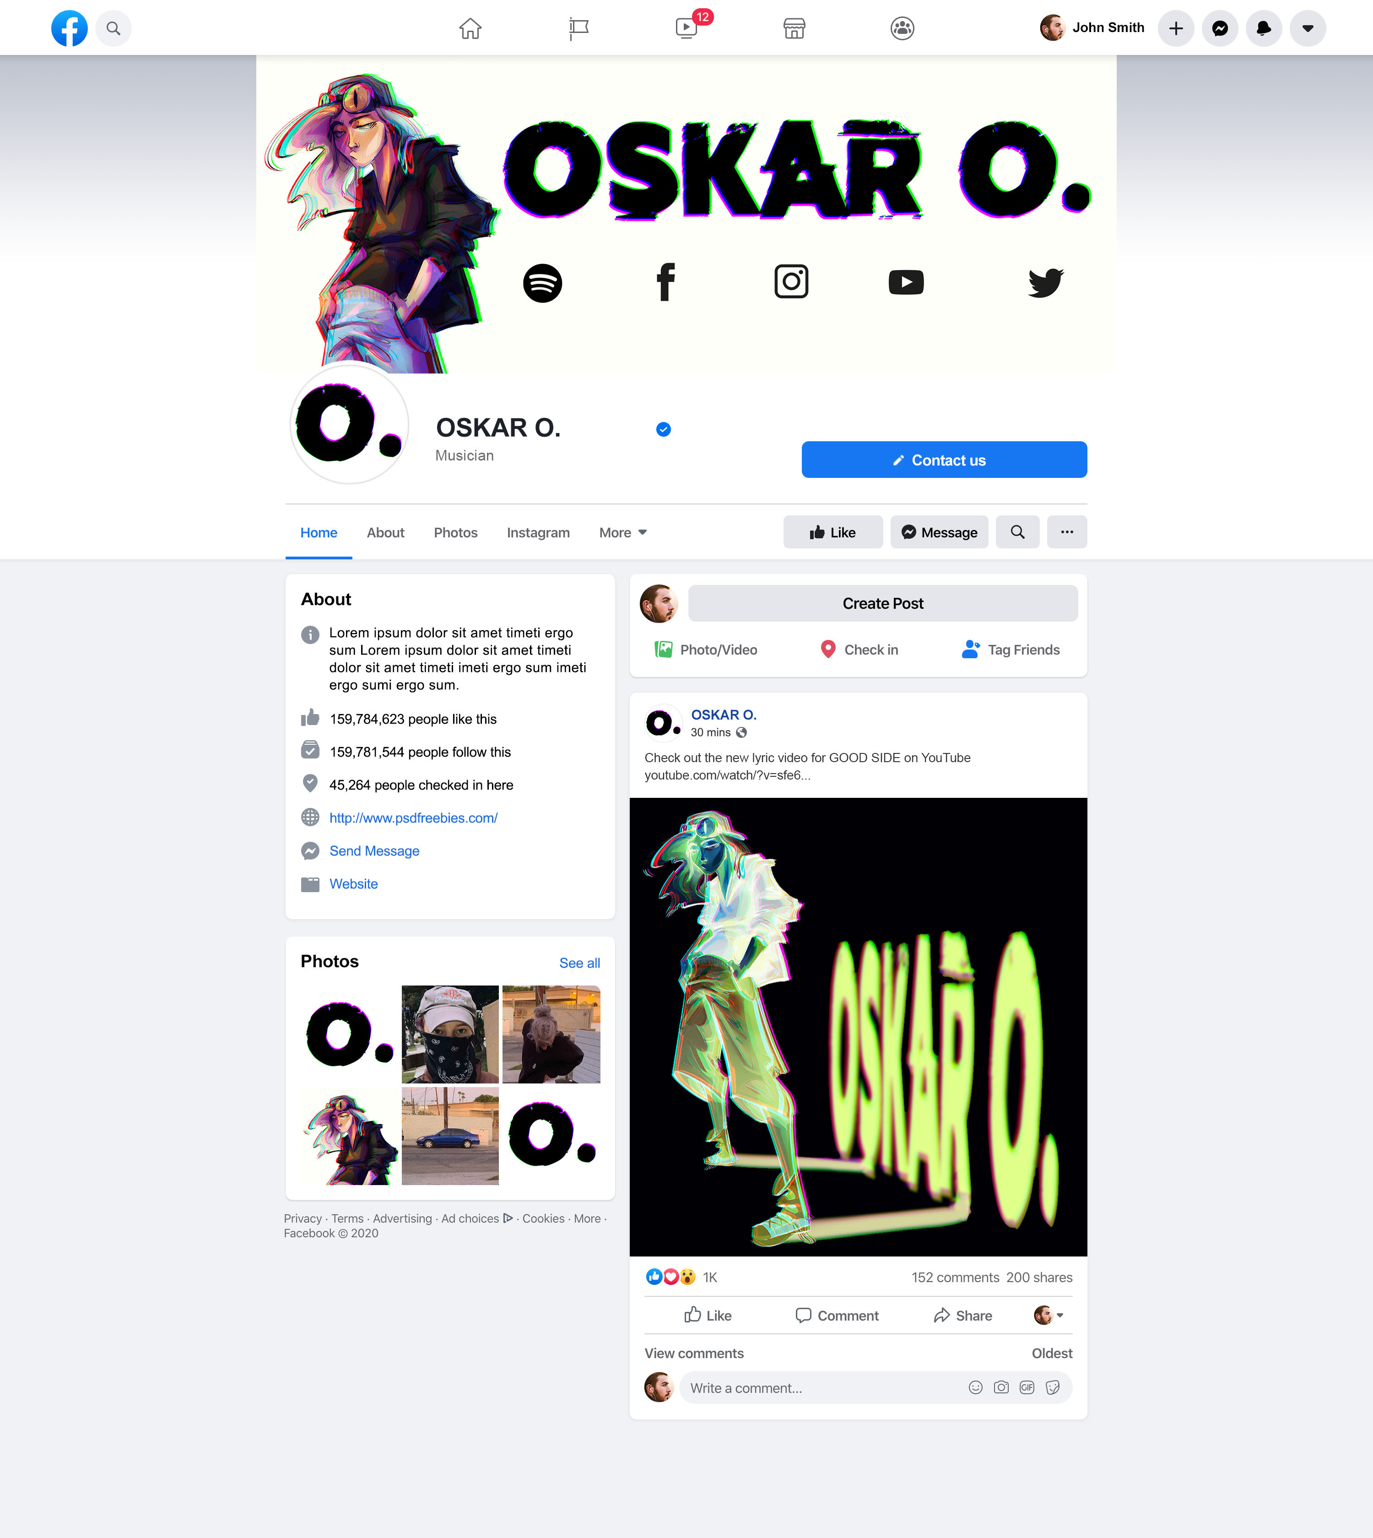Switch to the About tab
The height and width of the screenshot is (1538, 1373).
(x=385, y=532)
